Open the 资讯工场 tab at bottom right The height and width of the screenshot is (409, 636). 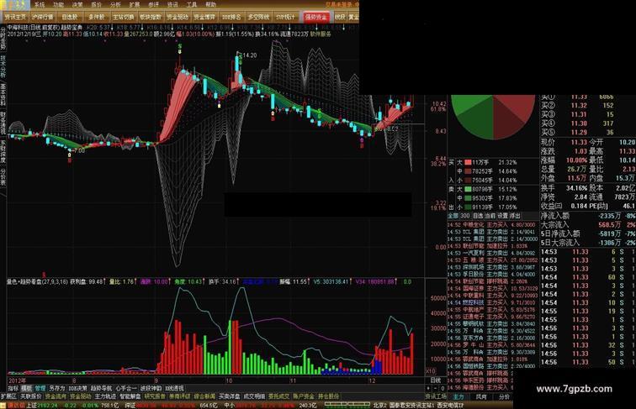(436, 396)
